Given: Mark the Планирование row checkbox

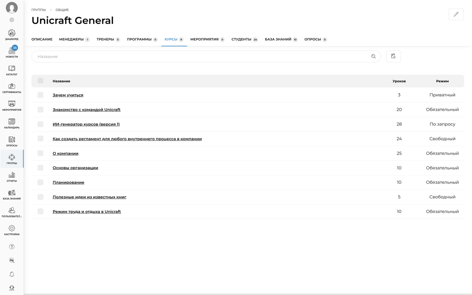Looking at the screenshot, I should pos(40,182).
